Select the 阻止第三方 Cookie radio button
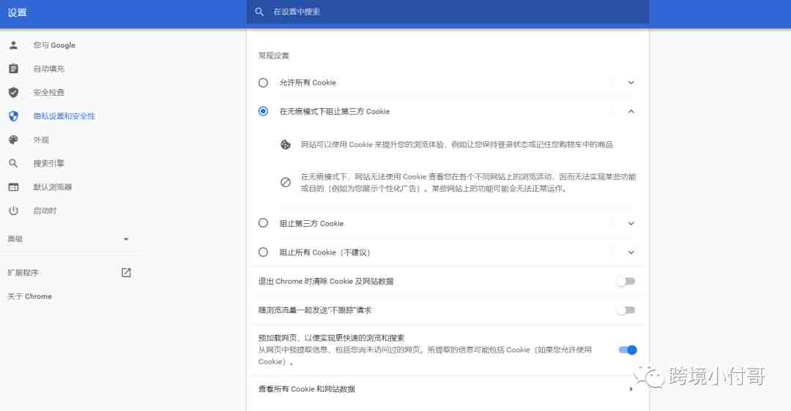The width and height of the screenshot is (791, 411). [264, 222]
